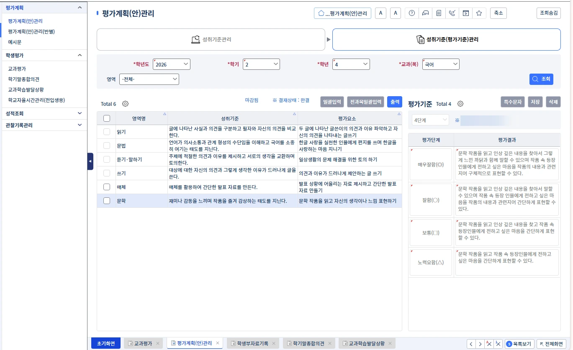573x350 pixels.
Task: Open settings gear next to 평가기준 Total 4
Action: 460,104
